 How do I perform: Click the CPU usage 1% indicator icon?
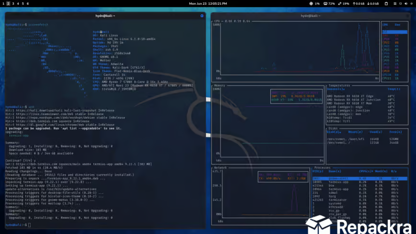(311, 4)
